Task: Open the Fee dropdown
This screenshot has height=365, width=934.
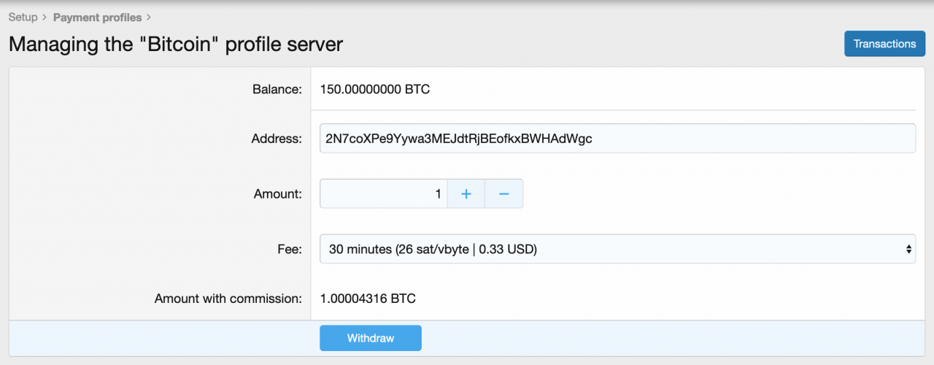Action: [x=617, y=249]
